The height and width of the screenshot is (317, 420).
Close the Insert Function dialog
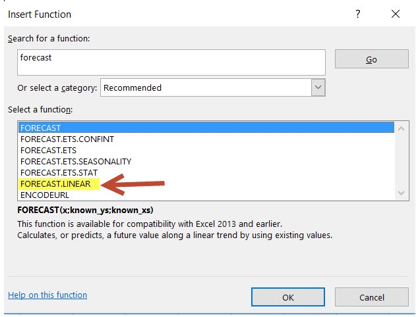pyautogui.click(x=395, y=14)
